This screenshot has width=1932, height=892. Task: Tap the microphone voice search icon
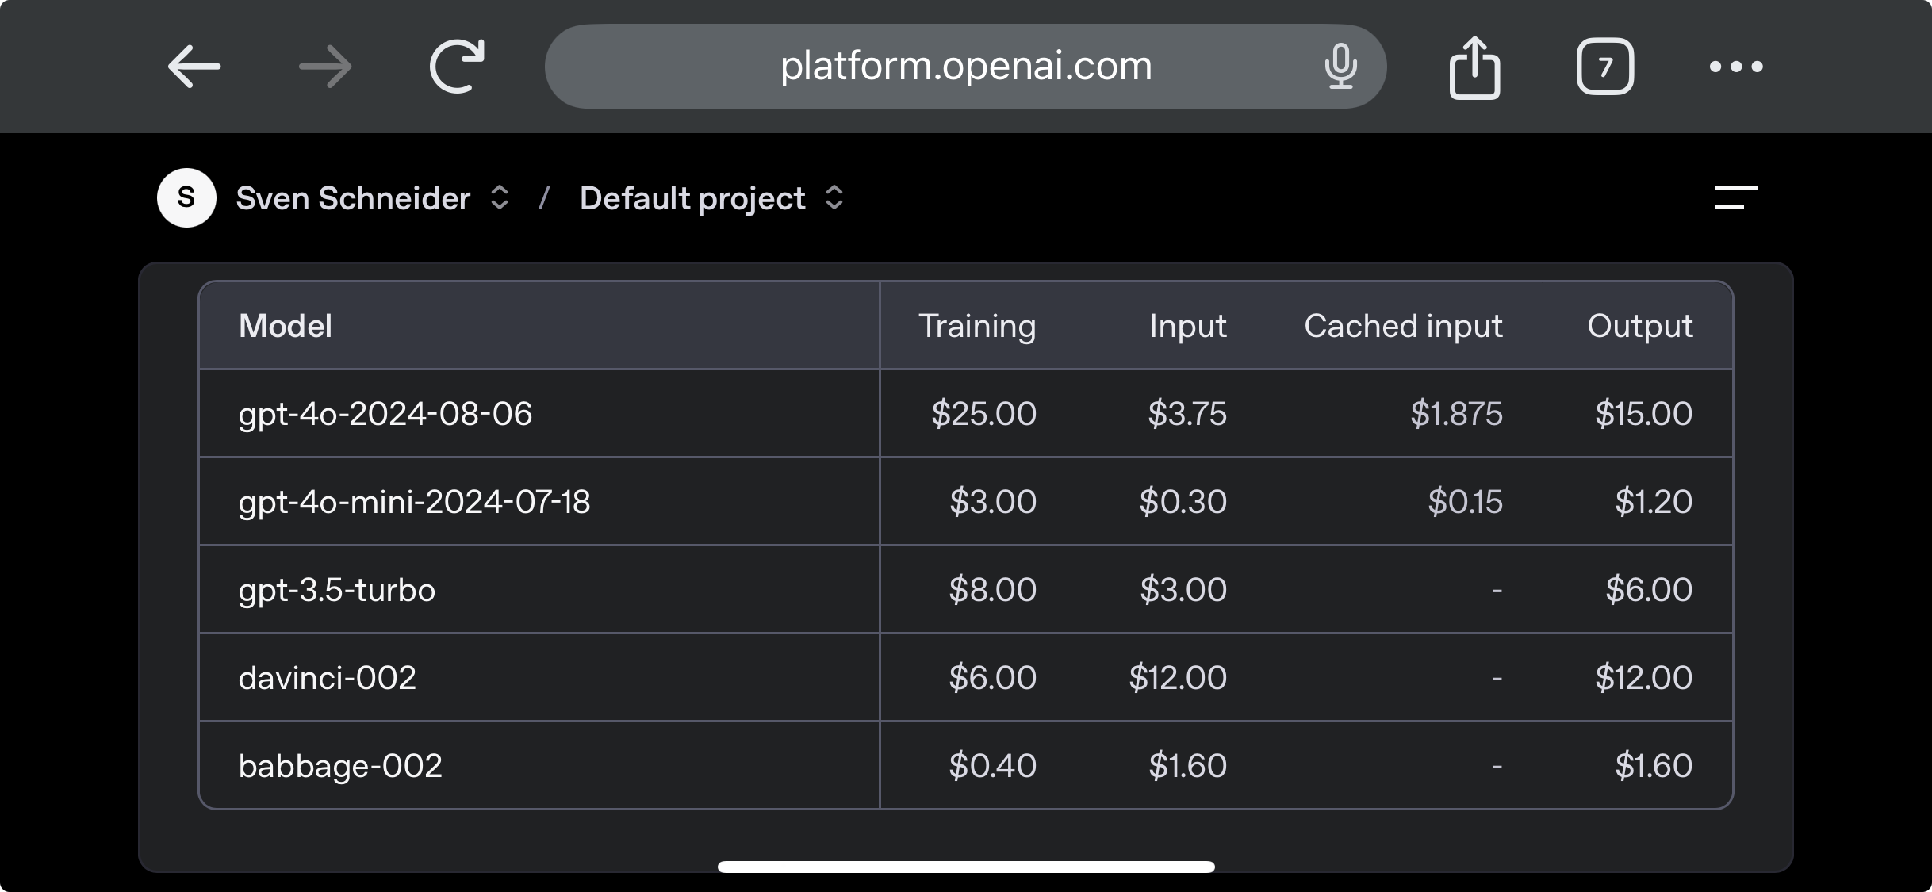pos(1340,67)
